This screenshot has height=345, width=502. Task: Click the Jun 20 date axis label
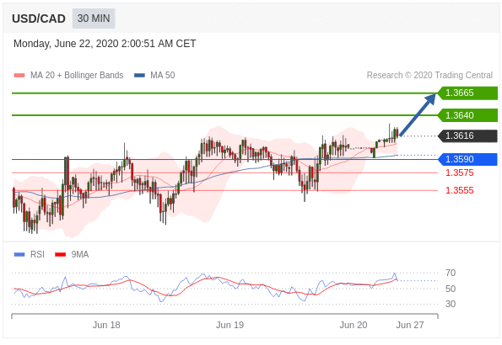(x=354, y=325)
